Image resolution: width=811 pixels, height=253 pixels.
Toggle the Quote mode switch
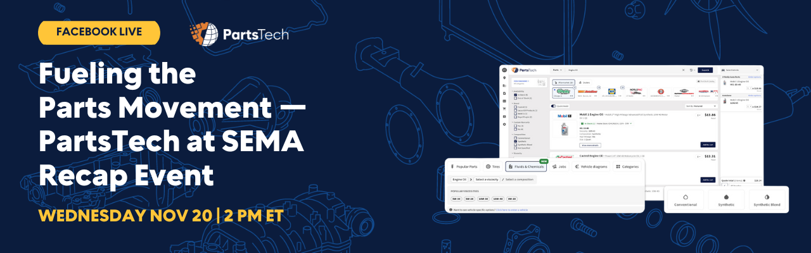tap(553, 106)
